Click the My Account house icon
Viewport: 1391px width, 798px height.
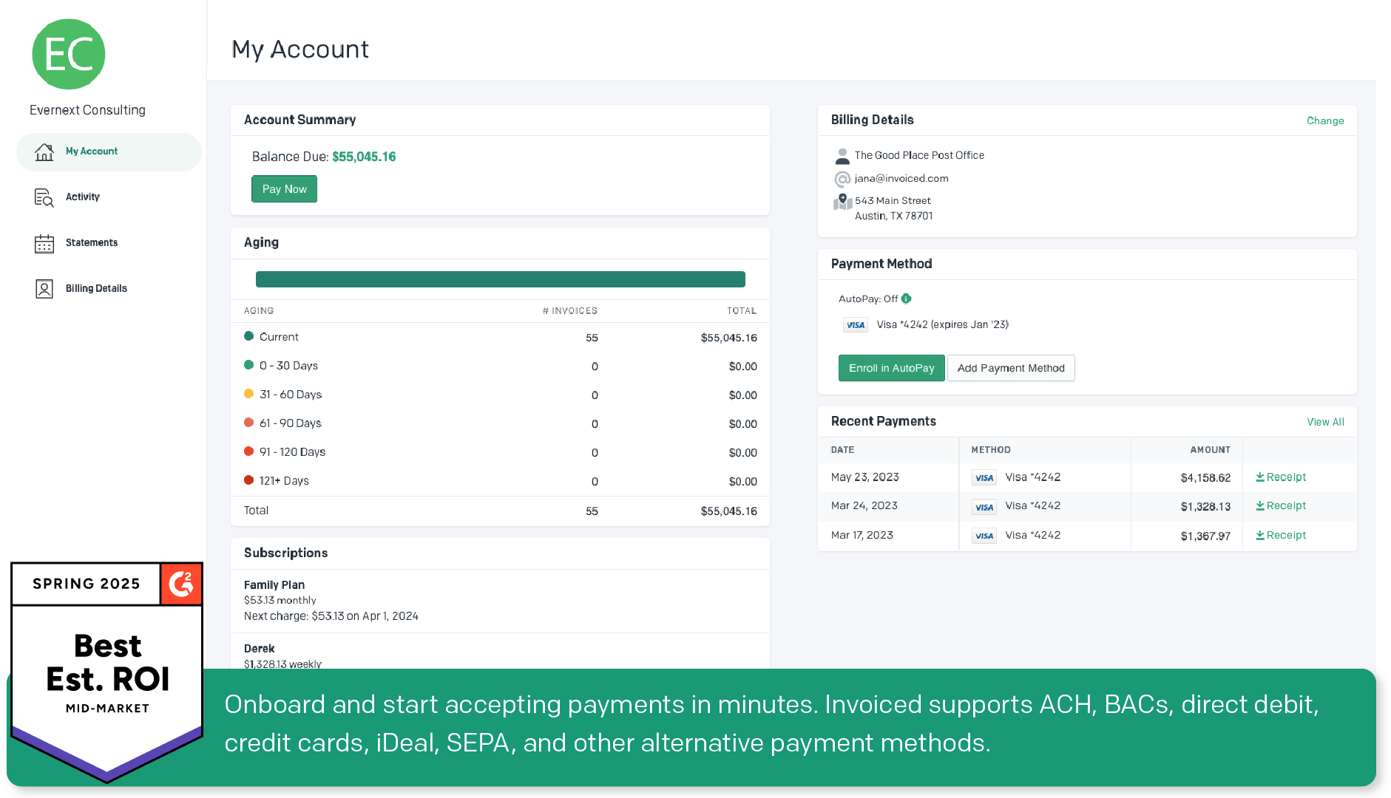[x=44, y=151]
